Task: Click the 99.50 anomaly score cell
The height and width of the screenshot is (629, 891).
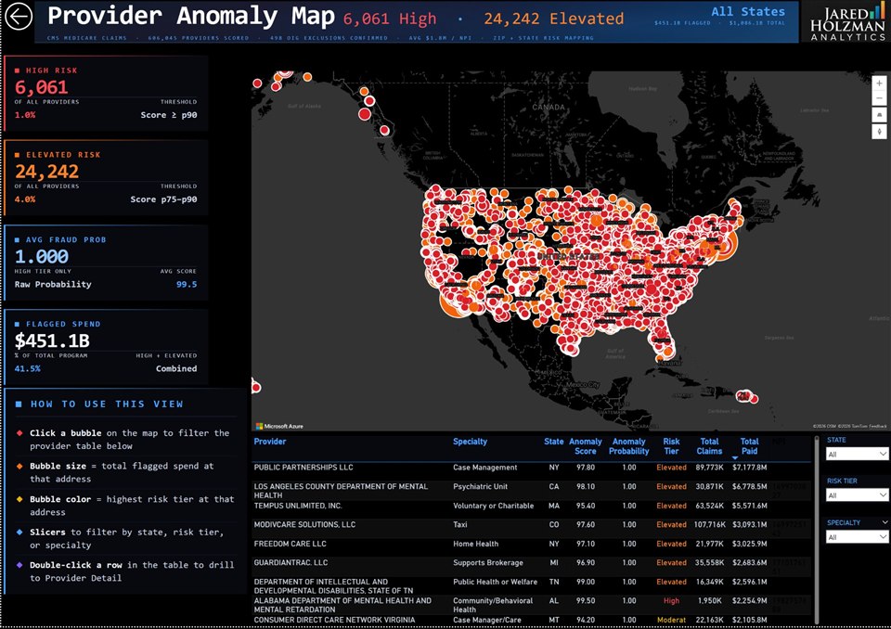Action: tap(586, 600)
